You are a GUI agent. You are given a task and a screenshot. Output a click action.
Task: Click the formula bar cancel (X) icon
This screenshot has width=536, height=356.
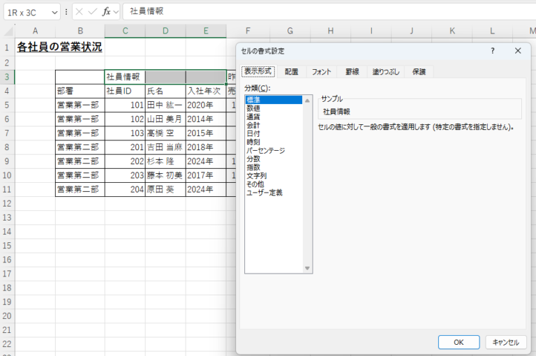79,12
